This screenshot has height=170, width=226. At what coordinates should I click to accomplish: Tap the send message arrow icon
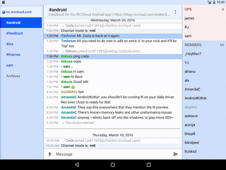coord(176,154)
